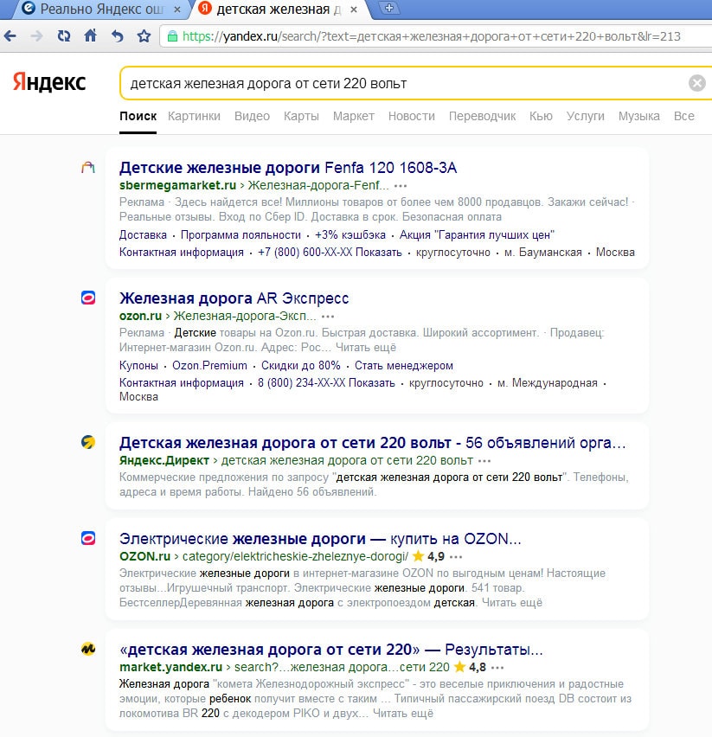Open a new tab with plus button
This screenshot has height=737, width=712.
coord(389,8)
